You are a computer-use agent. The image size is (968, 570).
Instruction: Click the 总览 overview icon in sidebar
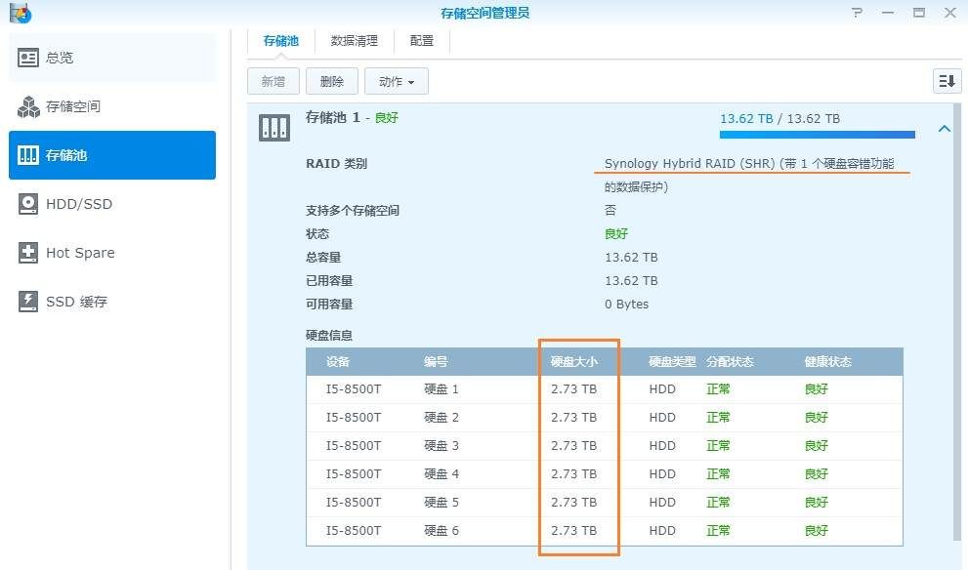[28, 58]
